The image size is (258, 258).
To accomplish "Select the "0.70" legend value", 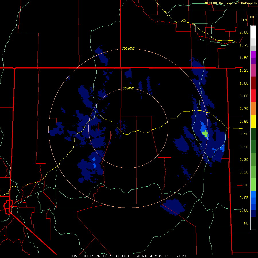I will (244, 109).
